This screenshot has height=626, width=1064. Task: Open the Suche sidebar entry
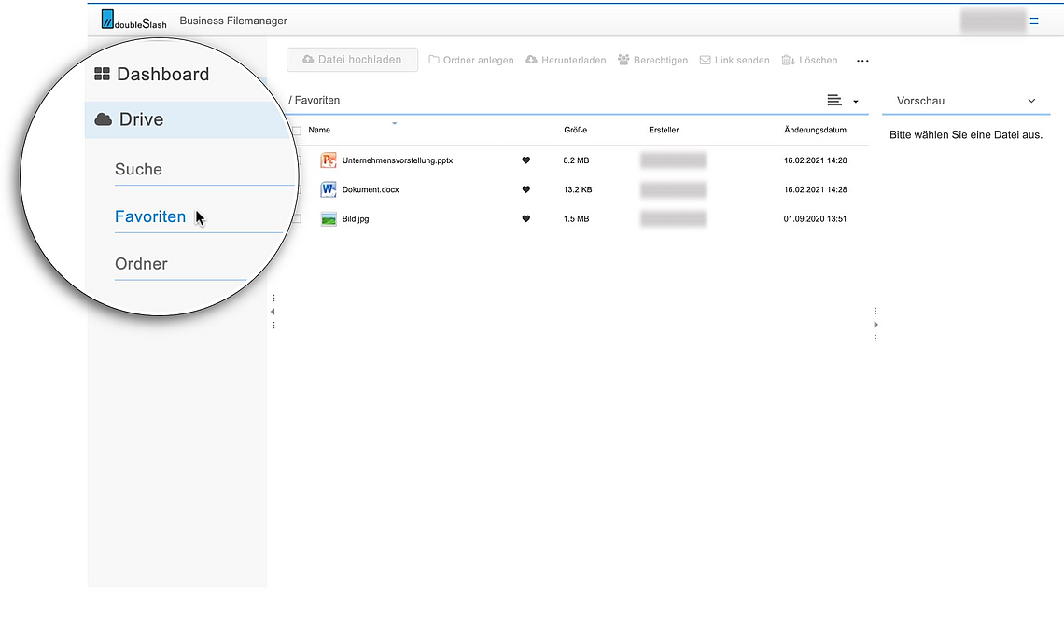coord(138,170)
